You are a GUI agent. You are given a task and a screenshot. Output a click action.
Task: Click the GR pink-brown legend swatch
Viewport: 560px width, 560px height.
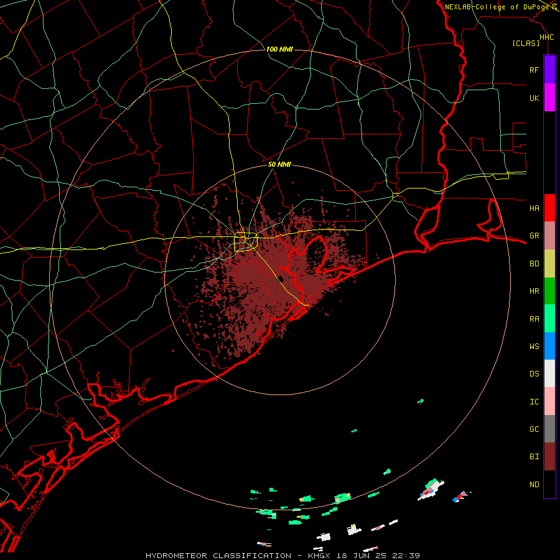(x=549, y=235)
